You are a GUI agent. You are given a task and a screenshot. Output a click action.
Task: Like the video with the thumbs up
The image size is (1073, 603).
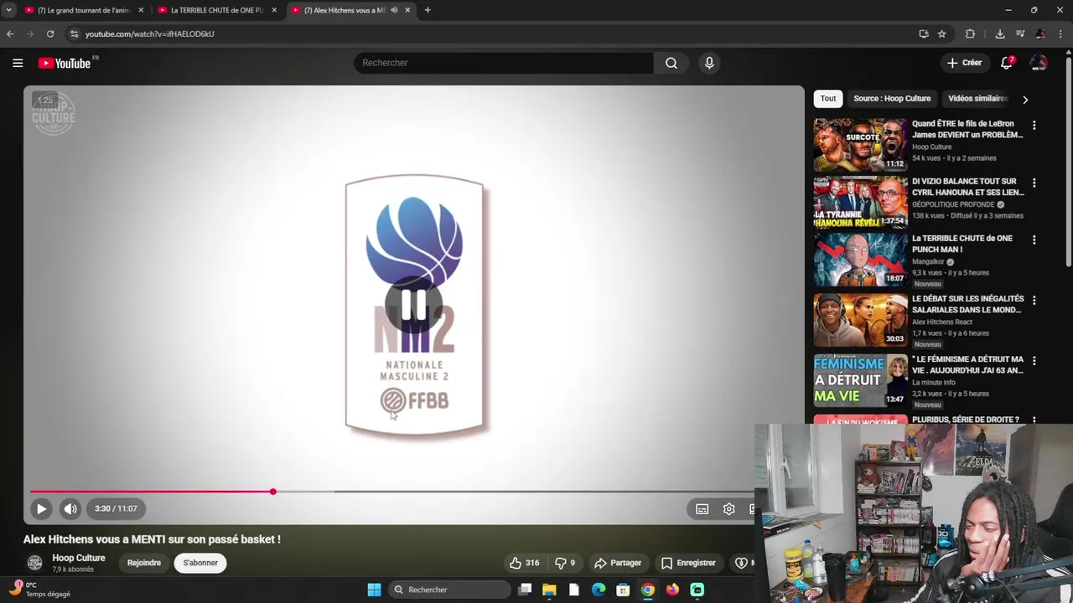tap(525, 563)
